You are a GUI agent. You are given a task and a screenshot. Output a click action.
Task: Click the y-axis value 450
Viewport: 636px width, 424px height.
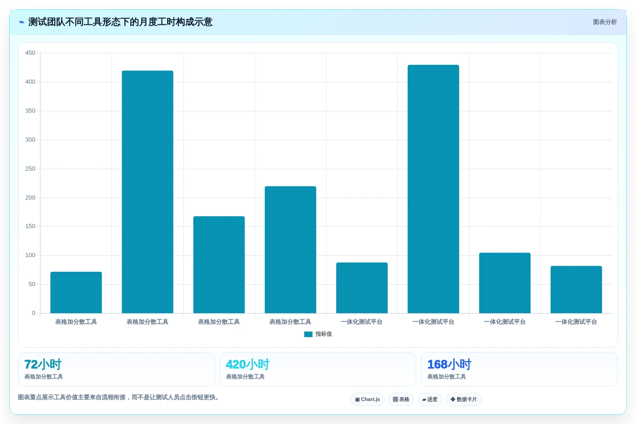[30, 53]
